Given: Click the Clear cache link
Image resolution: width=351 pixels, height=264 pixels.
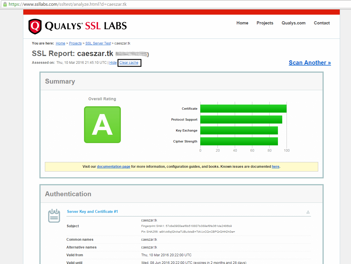Looking at the screenshot, I should [129, 63].
